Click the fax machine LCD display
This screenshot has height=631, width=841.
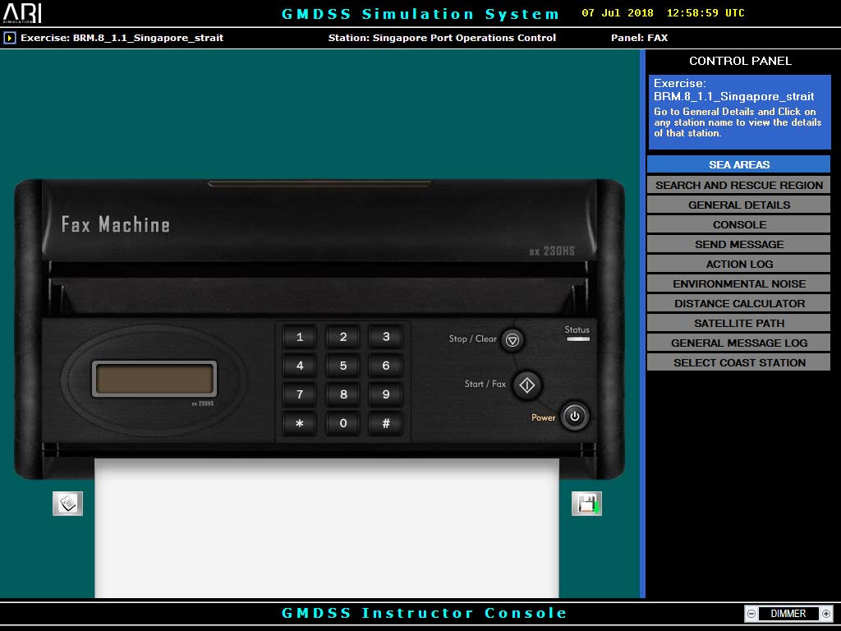(x=154, y=379)
